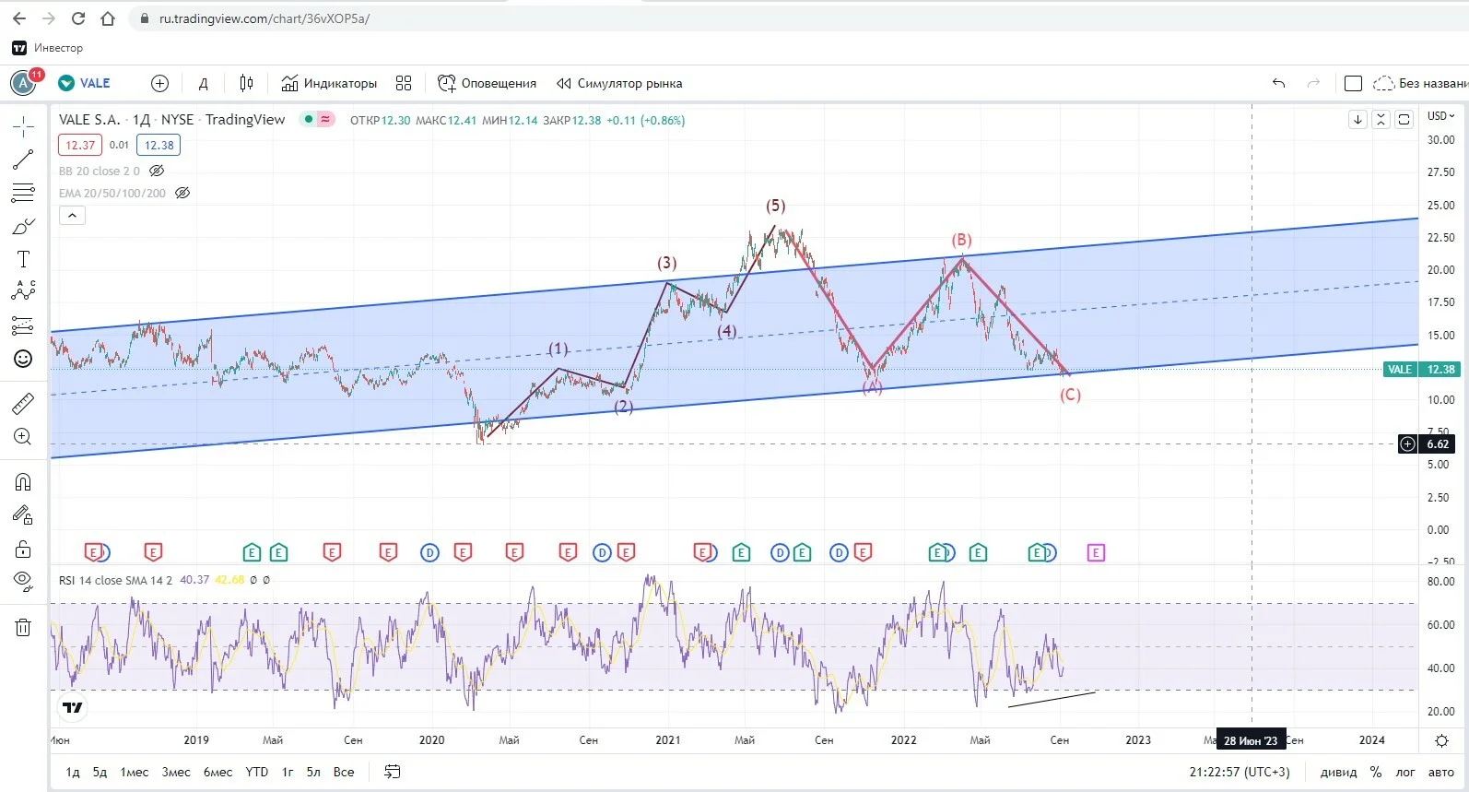Viewport: 1469px width, 792px height.
Task: Open the go-to-date calendar icon
Action: pyautogui.click(x=392, y=772)
